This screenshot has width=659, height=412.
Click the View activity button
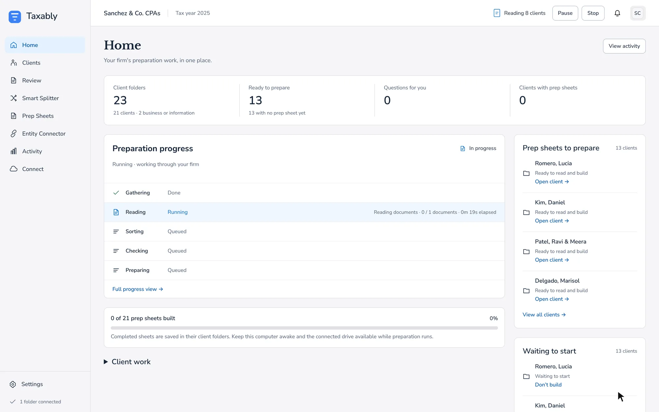(624, 46)
